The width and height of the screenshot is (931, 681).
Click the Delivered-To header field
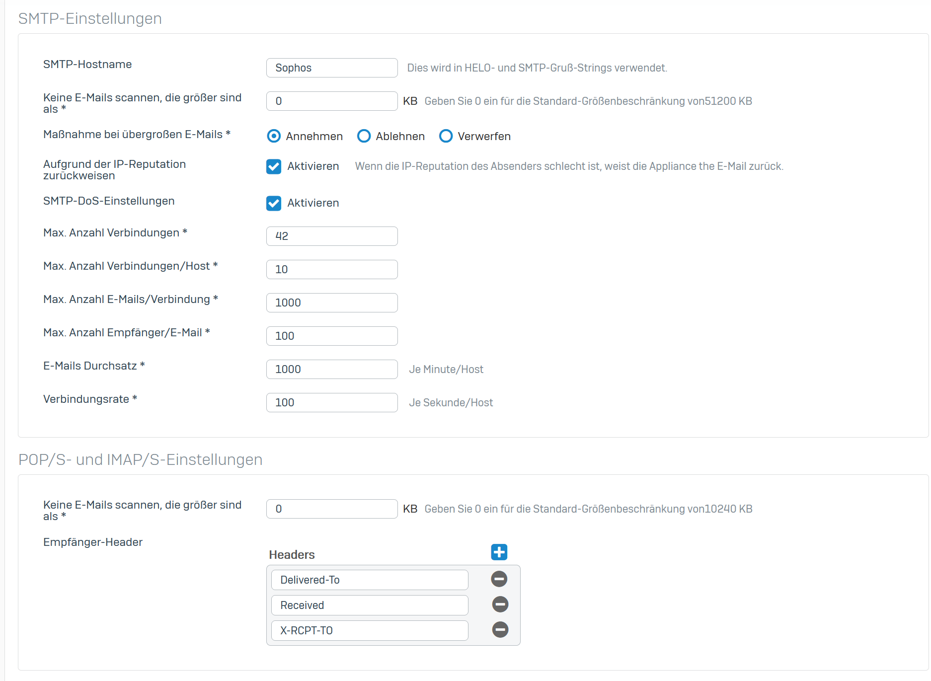click(x=370, y=580)
